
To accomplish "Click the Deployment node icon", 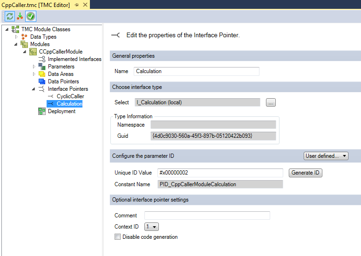I will 42,111.
